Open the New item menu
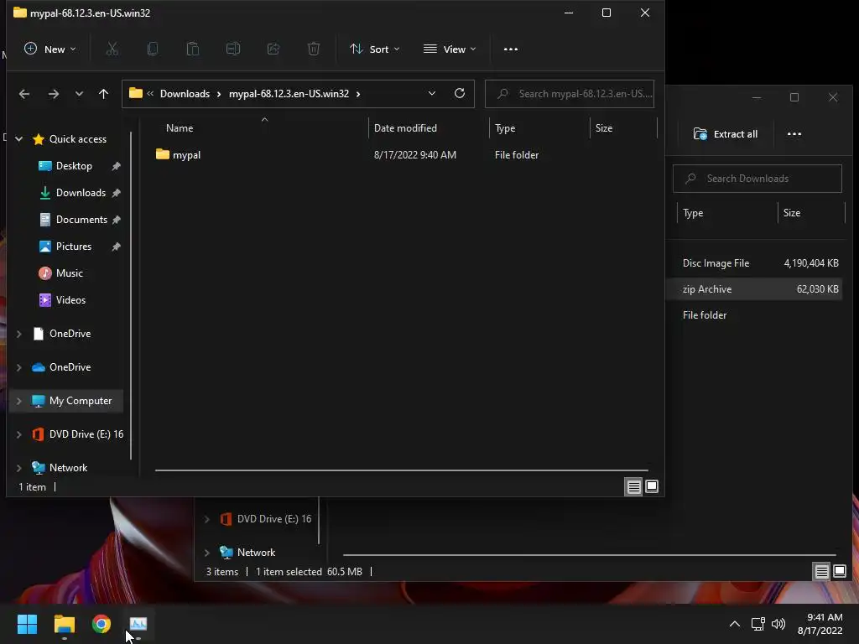The height and width of the screenshot is (644, 859). tap(49, 49)
